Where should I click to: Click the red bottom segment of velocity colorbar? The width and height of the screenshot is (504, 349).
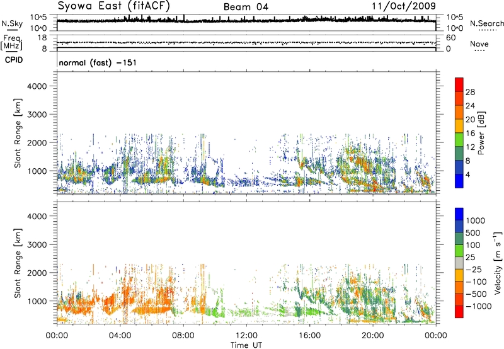[459, 312]
